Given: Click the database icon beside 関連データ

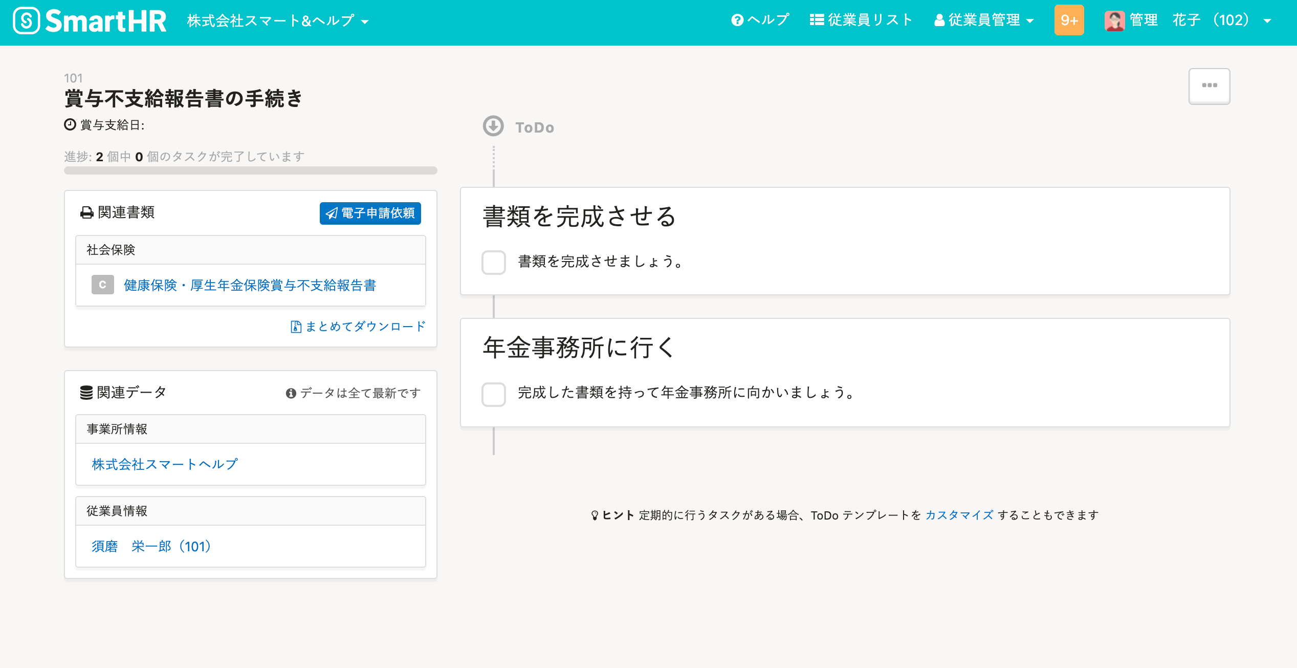Looking at the screenshot, I should [x=86, y=393].
